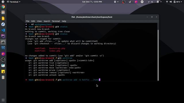Click the round face tray icon
Image resolution: width=184 pixels, height=103 pixels.
coord(142,2)
